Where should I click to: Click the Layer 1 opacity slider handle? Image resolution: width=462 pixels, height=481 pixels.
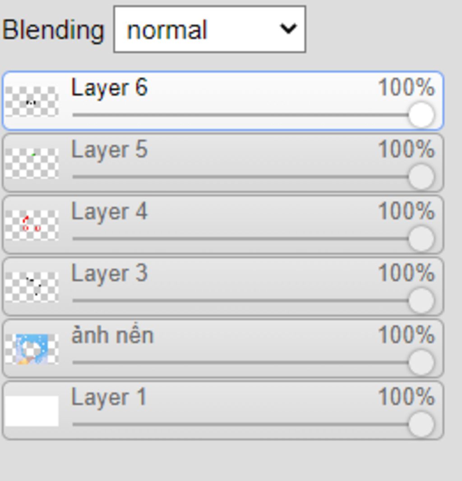(421, 425)
